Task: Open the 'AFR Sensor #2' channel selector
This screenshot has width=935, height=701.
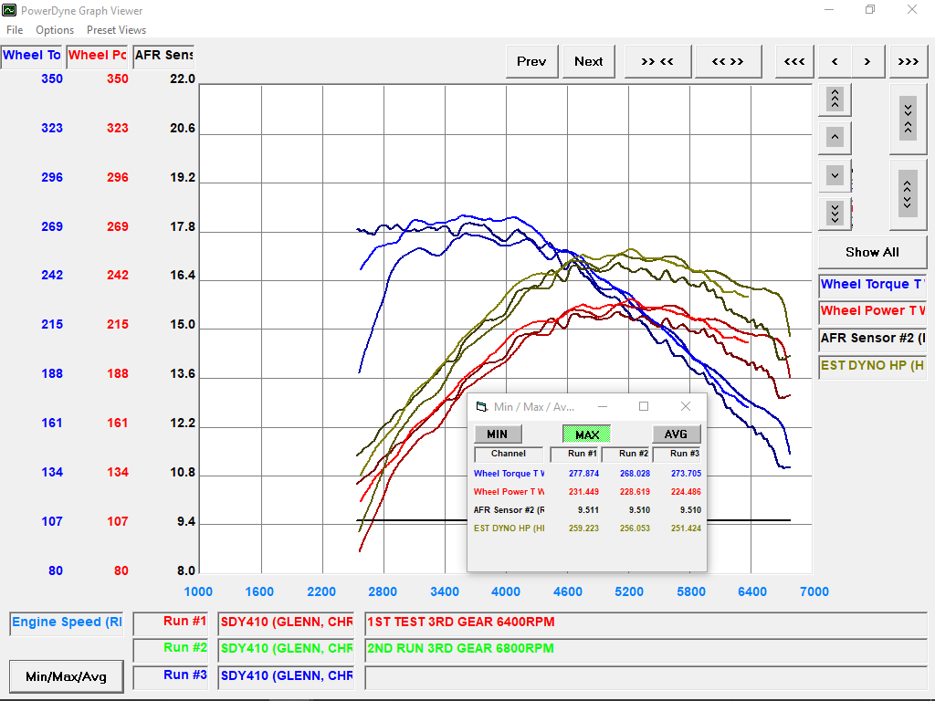Action: (872, 339)
